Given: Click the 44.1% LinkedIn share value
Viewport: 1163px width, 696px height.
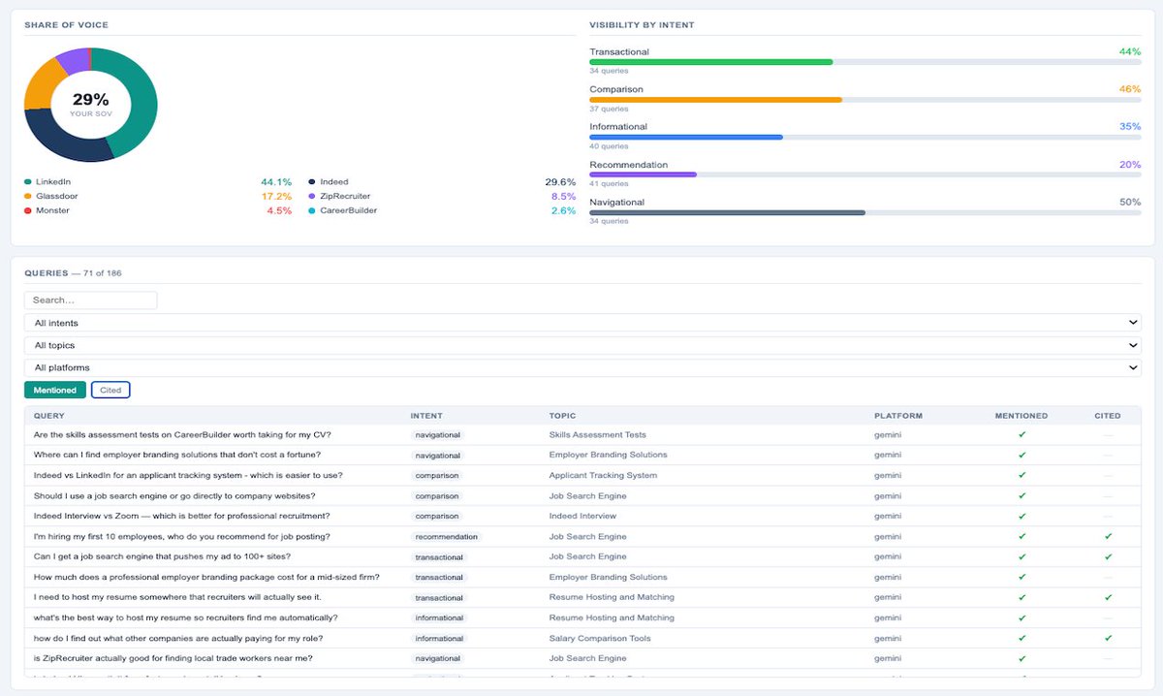Looking at the screenshot, I should pos(276,182).
